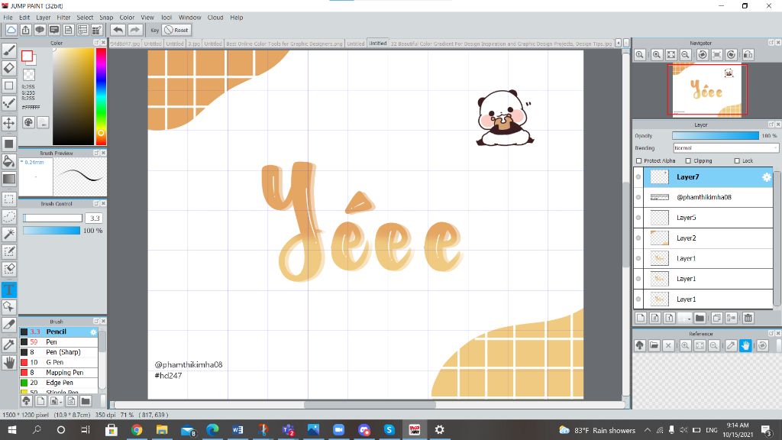This screenshot has height=440, width=782.
Task: Select hand tool in Reference panel
Action: [x=745, y=345]
